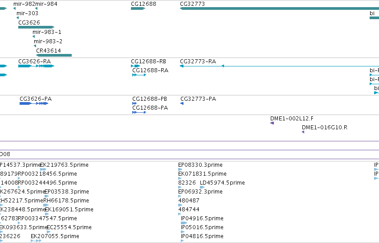This screenshot has width=379, height=243.
Task: Select the EC25554.5prime EST arrow
Action: tap(49, 232)
